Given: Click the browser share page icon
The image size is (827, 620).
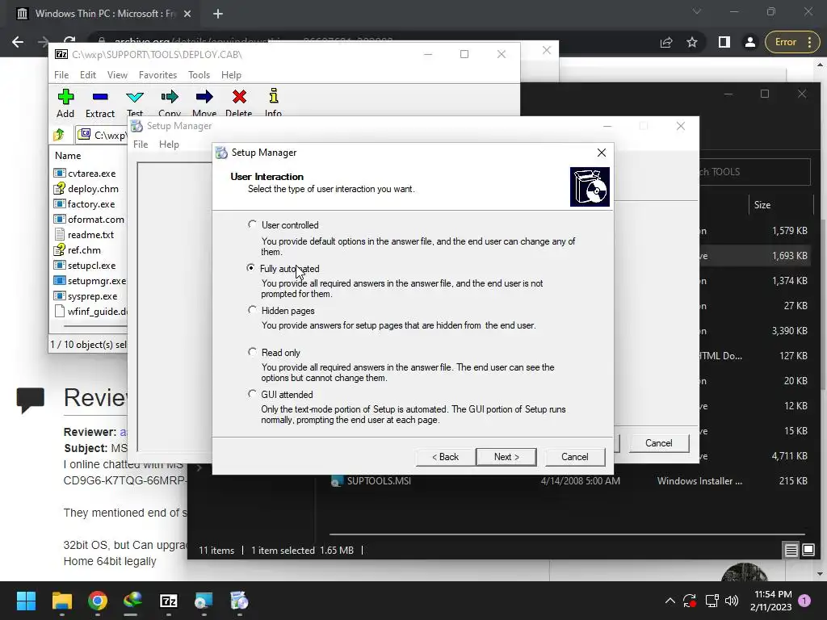Looking at the screenshot, I should click(666, 42).
